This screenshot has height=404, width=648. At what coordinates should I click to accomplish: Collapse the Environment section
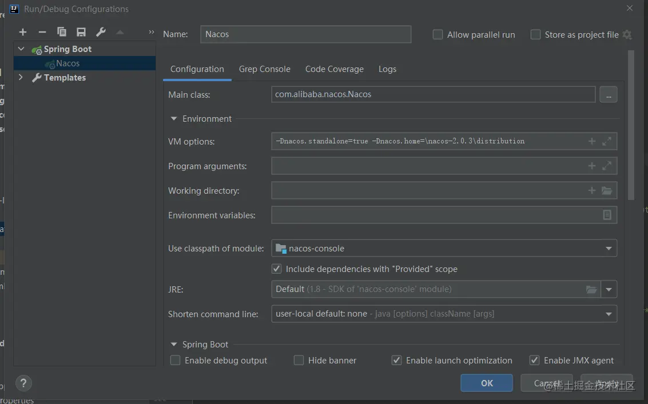pyautogui.click(x=174, y=119)
